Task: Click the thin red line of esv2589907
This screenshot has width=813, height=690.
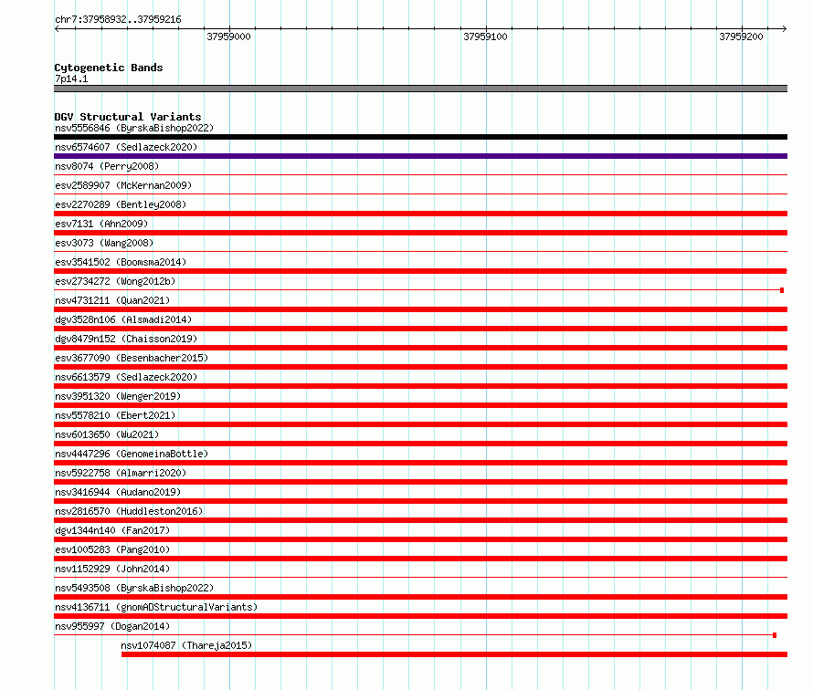Action: pos(420,194)
